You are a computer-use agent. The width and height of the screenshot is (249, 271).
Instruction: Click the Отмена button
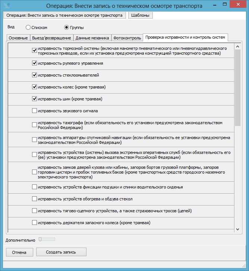click(19, 252)
